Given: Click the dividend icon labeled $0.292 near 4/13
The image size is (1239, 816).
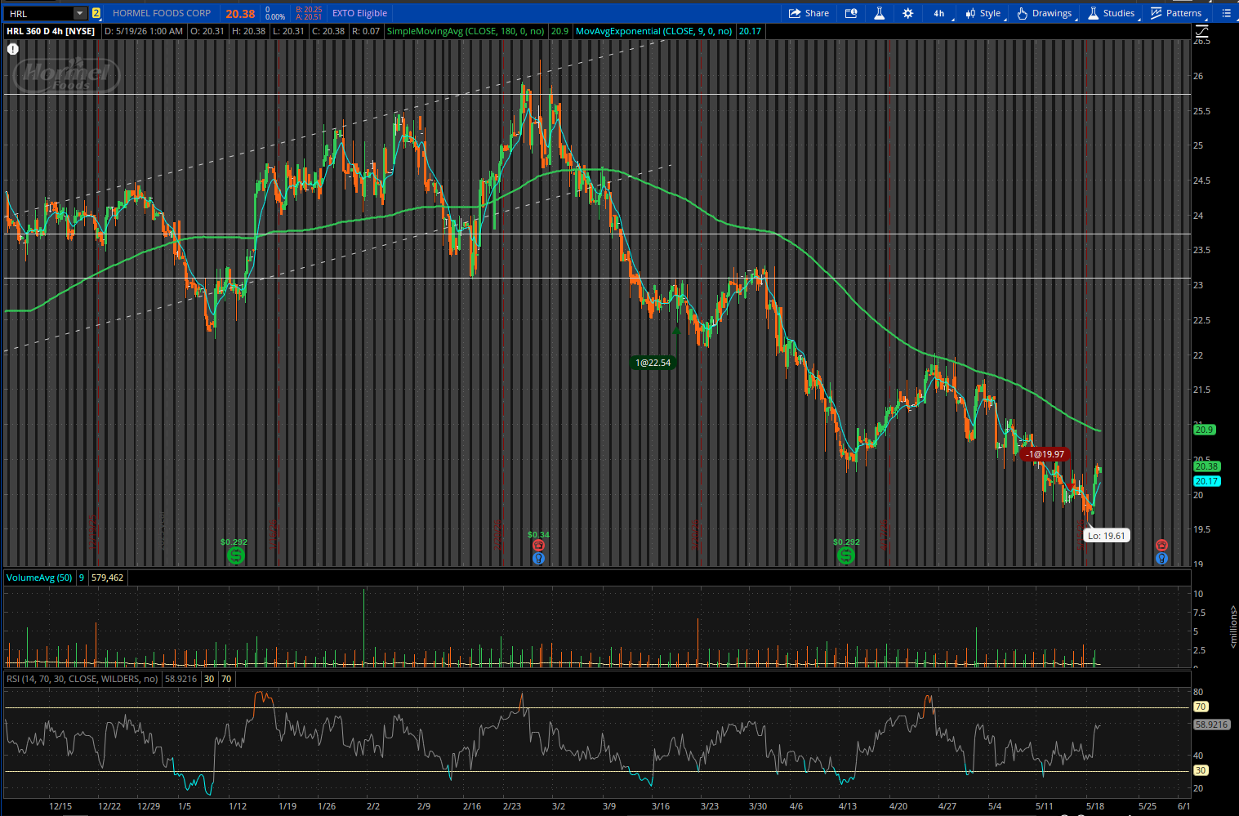Looking at the screenshot, I should click(x=846, y=556).
